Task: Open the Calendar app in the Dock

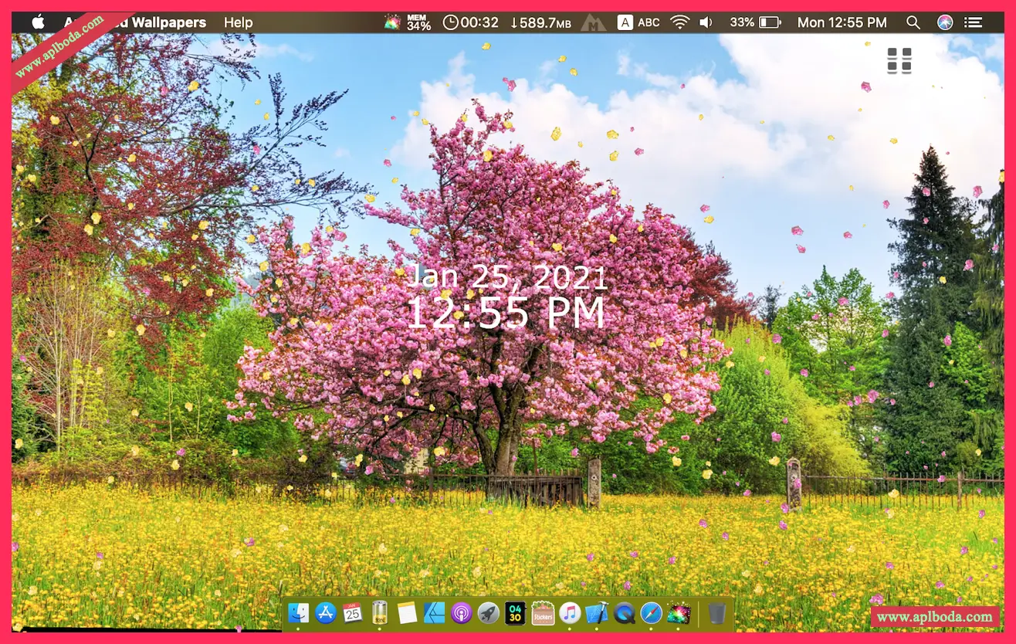Action: click(x=353, y=613)
